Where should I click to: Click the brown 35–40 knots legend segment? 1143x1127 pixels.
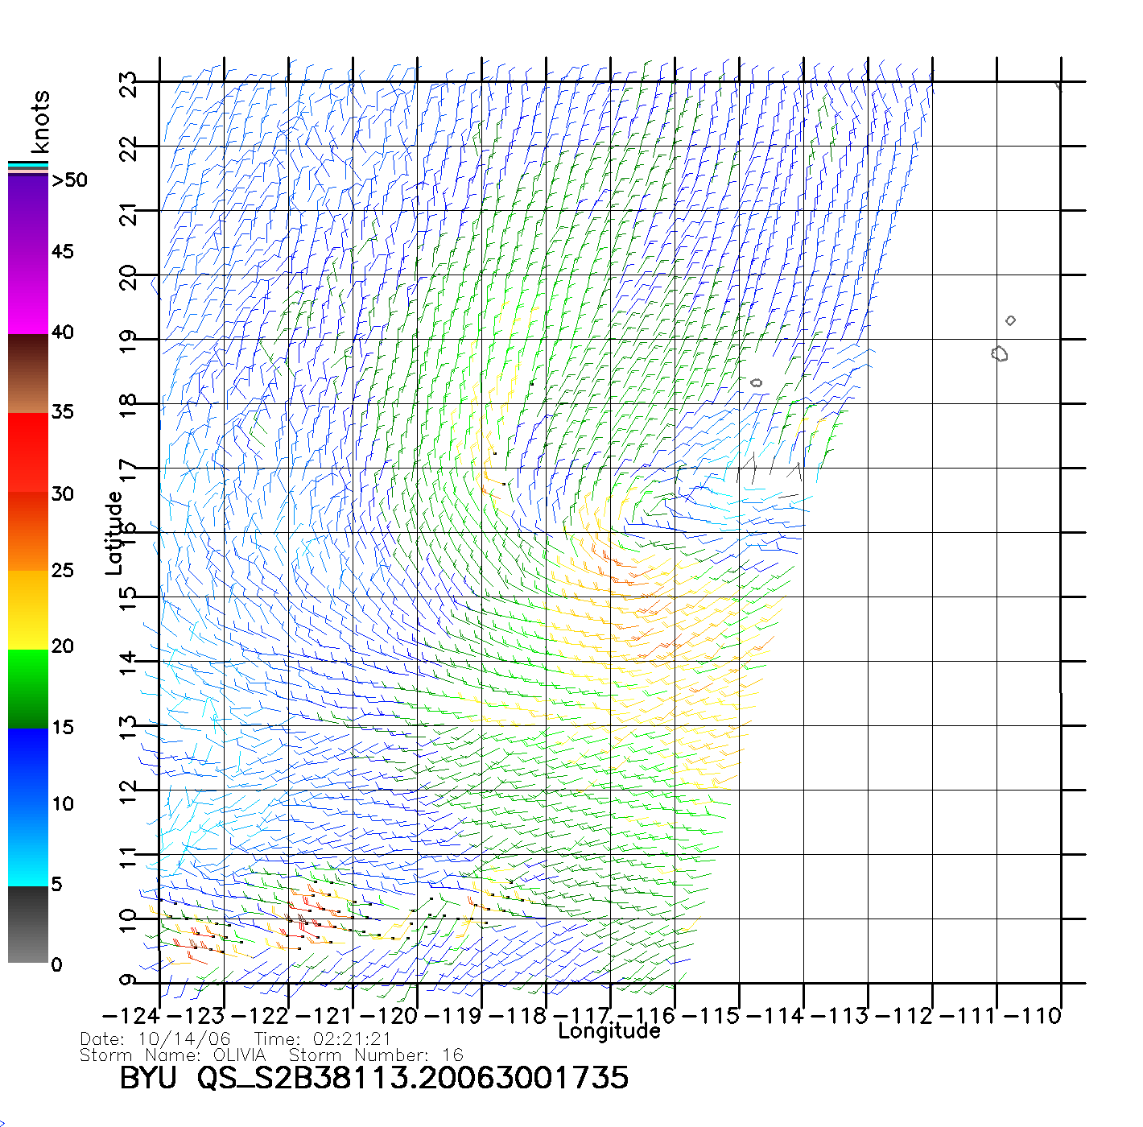28,374
